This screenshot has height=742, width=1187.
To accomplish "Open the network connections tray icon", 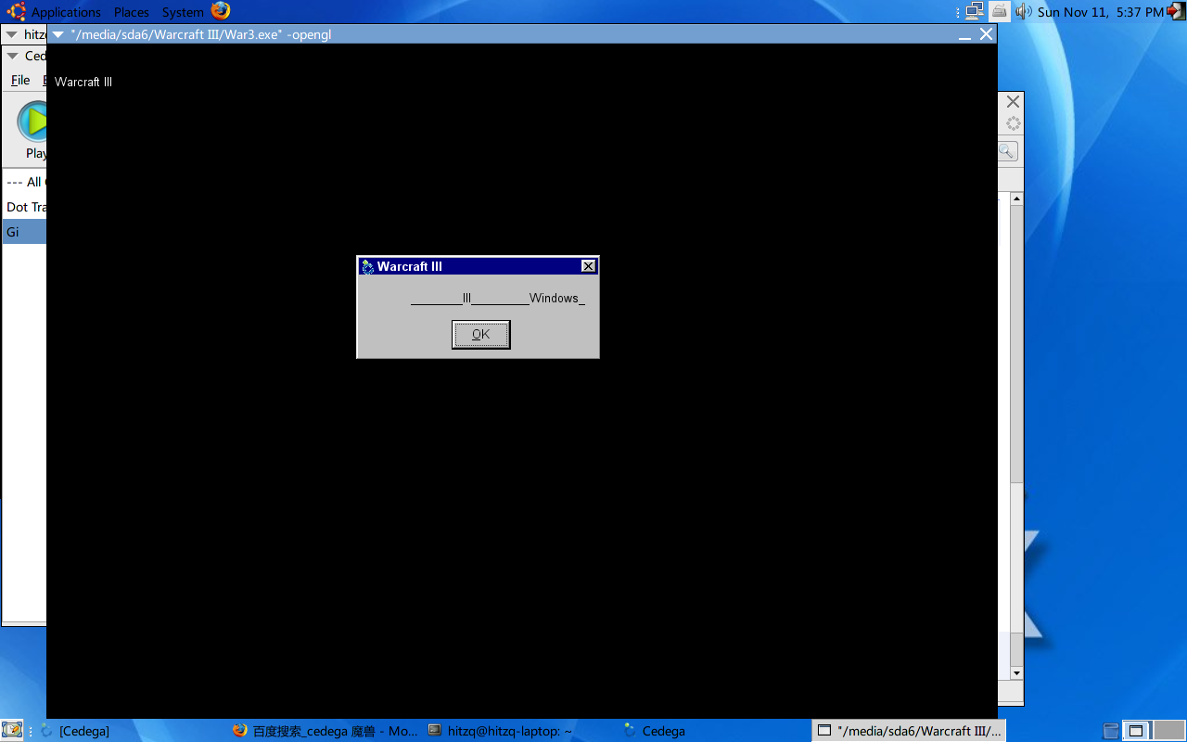I will point(974,11).
